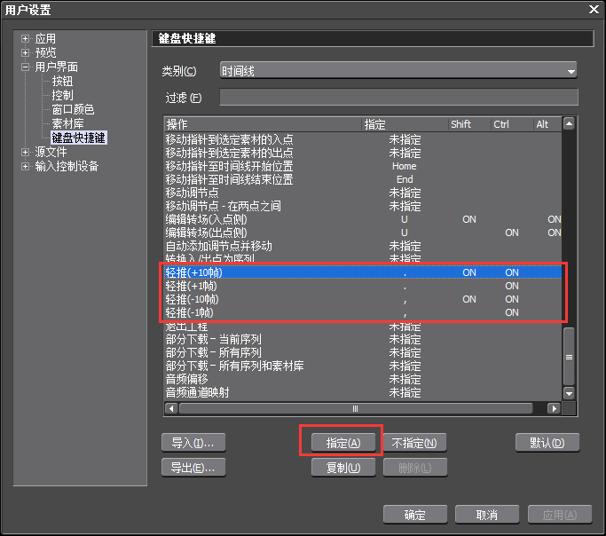Select the 轻推(-1帧) row
This screenshot has width=606, height=536.
click(x=363, y=312)
